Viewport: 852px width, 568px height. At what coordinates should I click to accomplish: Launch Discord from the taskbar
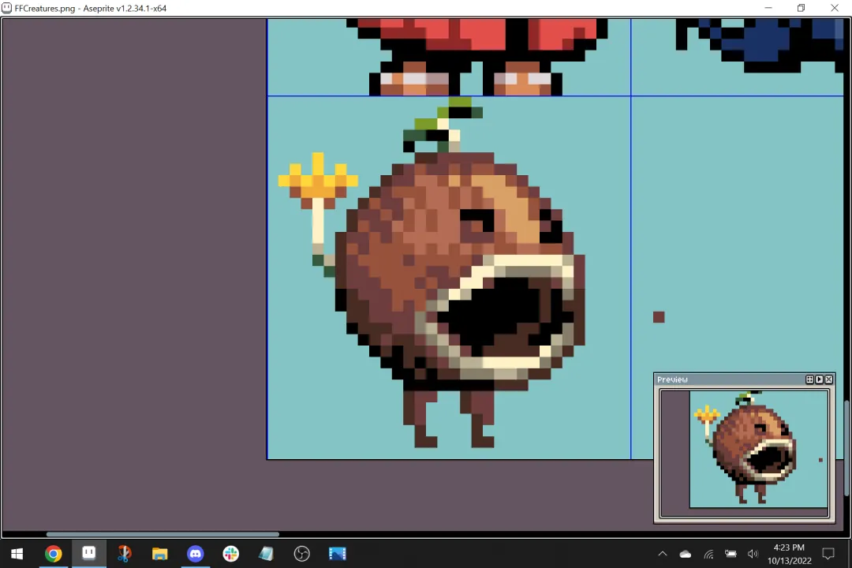196,554
